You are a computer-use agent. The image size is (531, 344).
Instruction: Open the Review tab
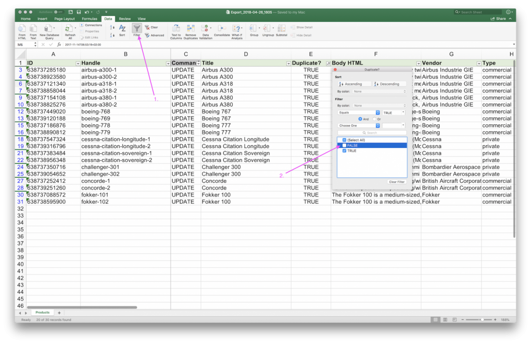tap(125, 18)
